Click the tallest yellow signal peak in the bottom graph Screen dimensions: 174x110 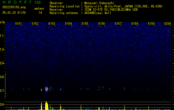point(46,105)
